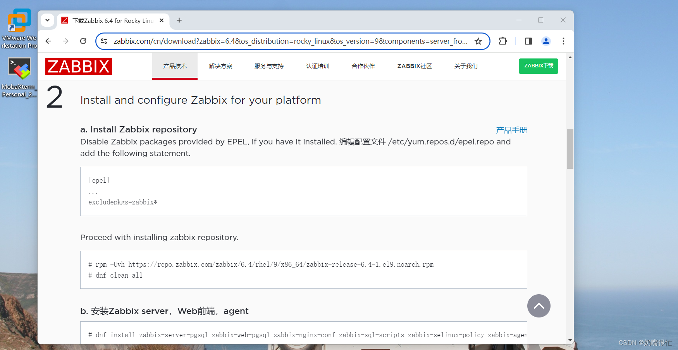Viewport: 678px width, 350px height.
Task: Click the browser forward arrow
Action: [65, 41]
